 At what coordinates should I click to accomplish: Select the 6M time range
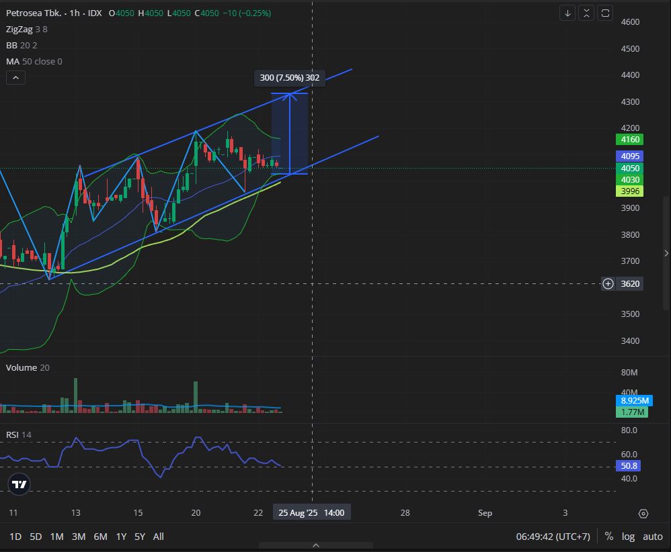[x=100, y=537]
